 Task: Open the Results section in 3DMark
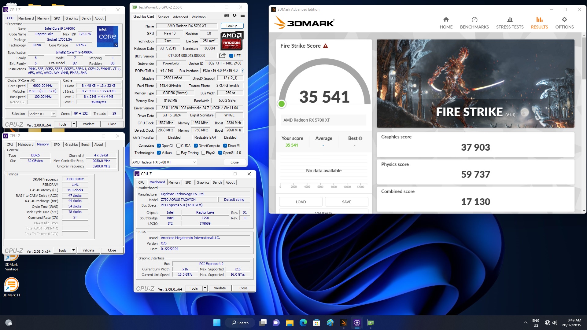point(539,23)
